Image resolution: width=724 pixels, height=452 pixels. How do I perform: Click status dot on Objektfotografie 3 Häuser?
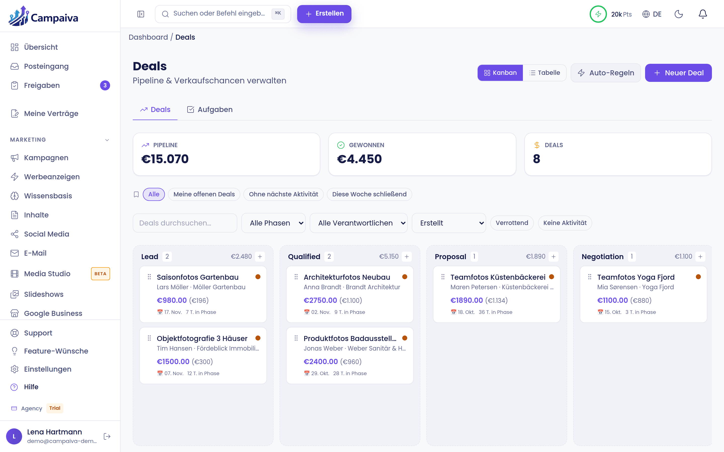258,338
